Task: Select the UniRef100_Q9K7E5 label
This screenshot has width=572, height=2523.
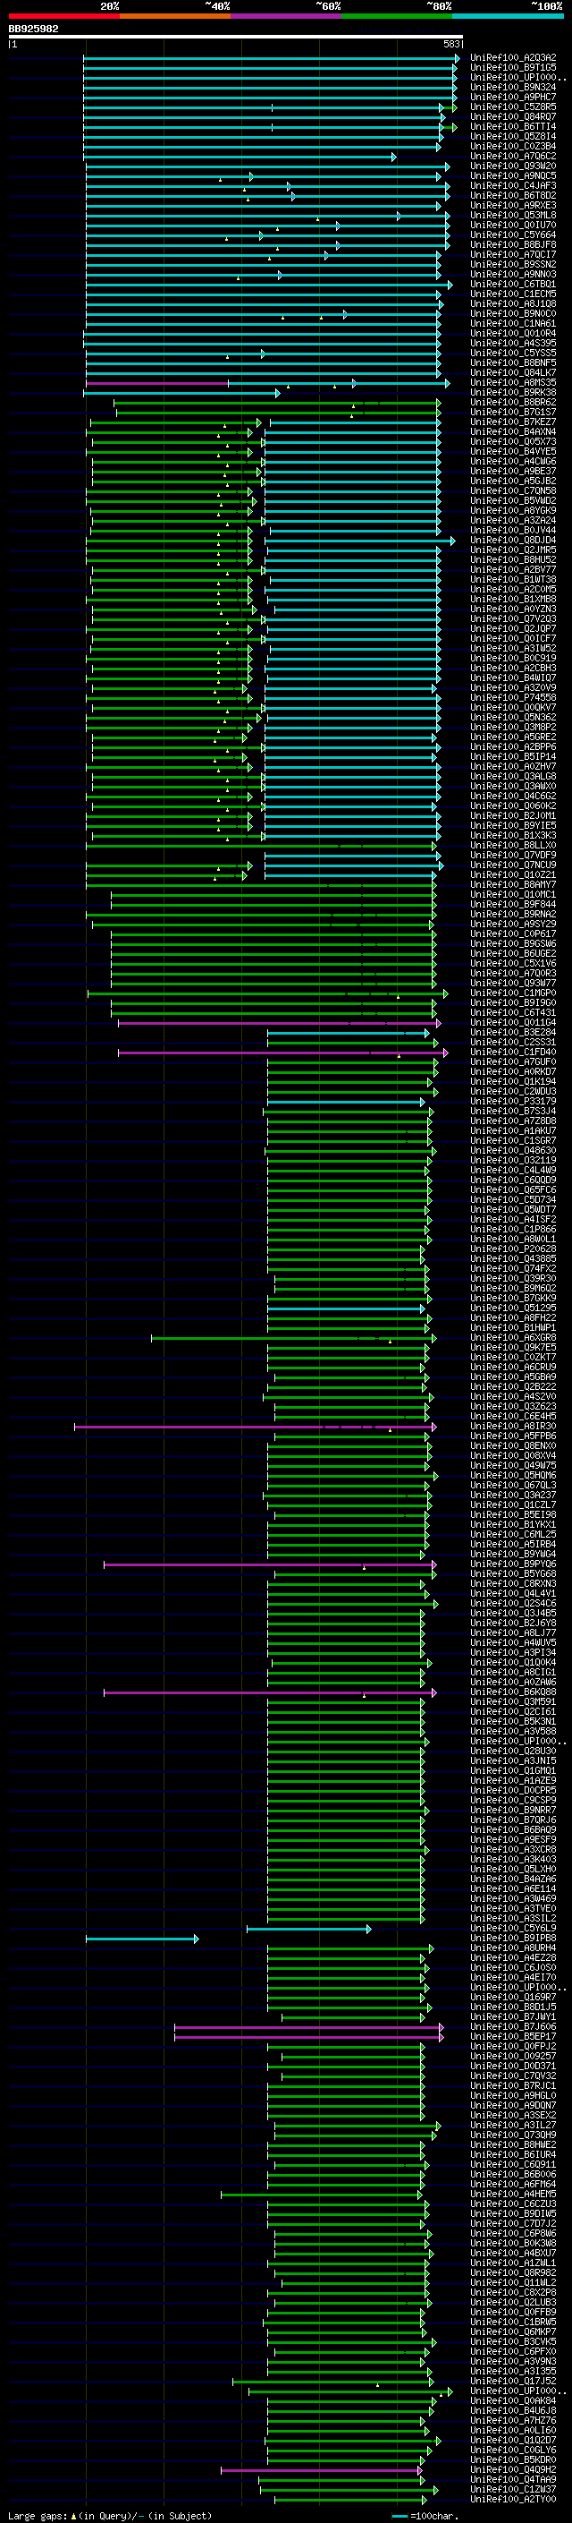Action: click(x=513, y=1347)
